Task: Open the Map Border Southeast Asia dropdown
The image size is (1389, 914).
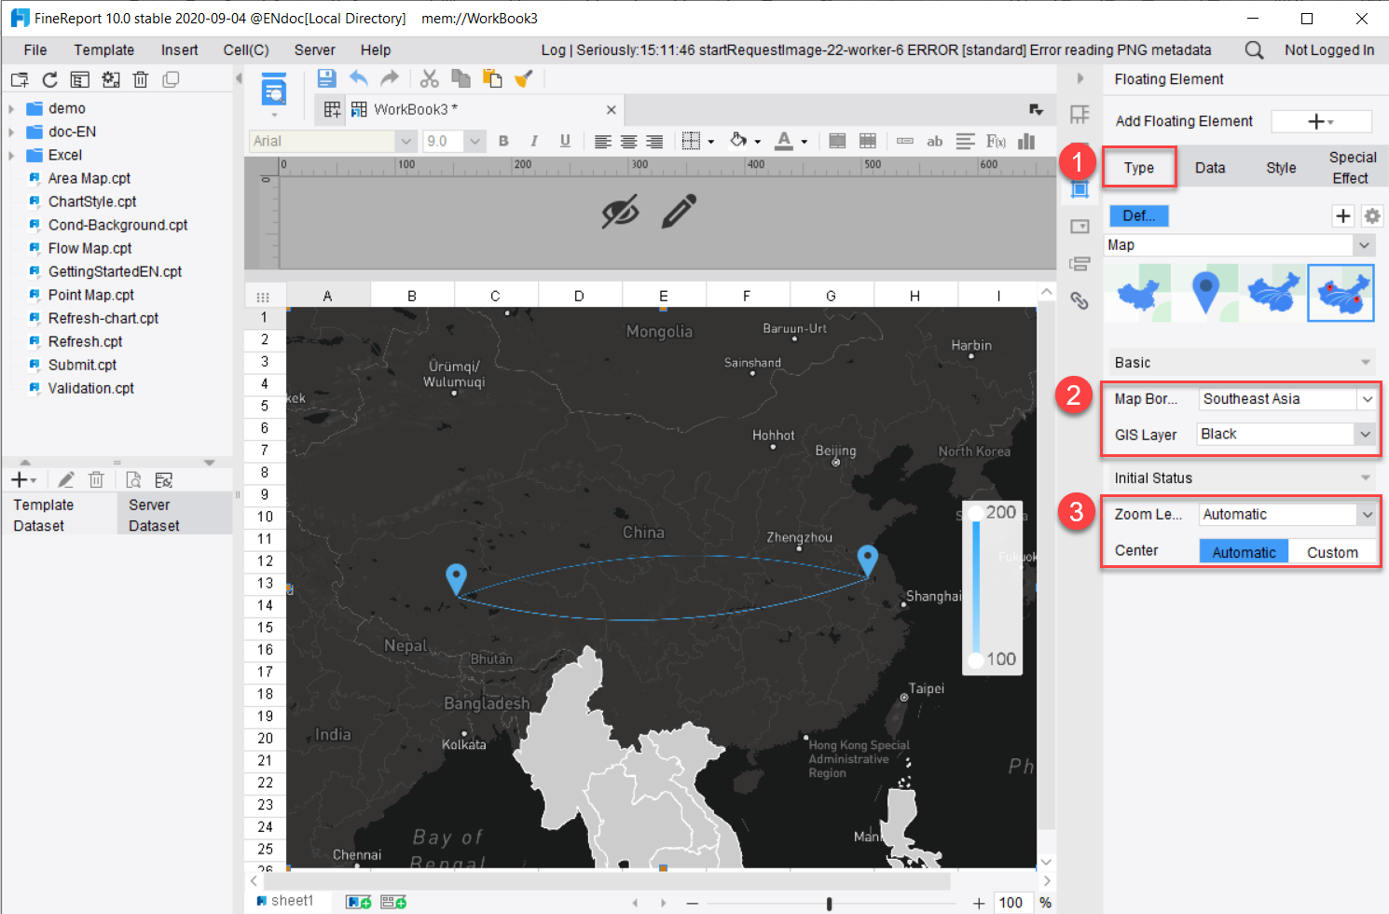Action: pos(1286,398)
